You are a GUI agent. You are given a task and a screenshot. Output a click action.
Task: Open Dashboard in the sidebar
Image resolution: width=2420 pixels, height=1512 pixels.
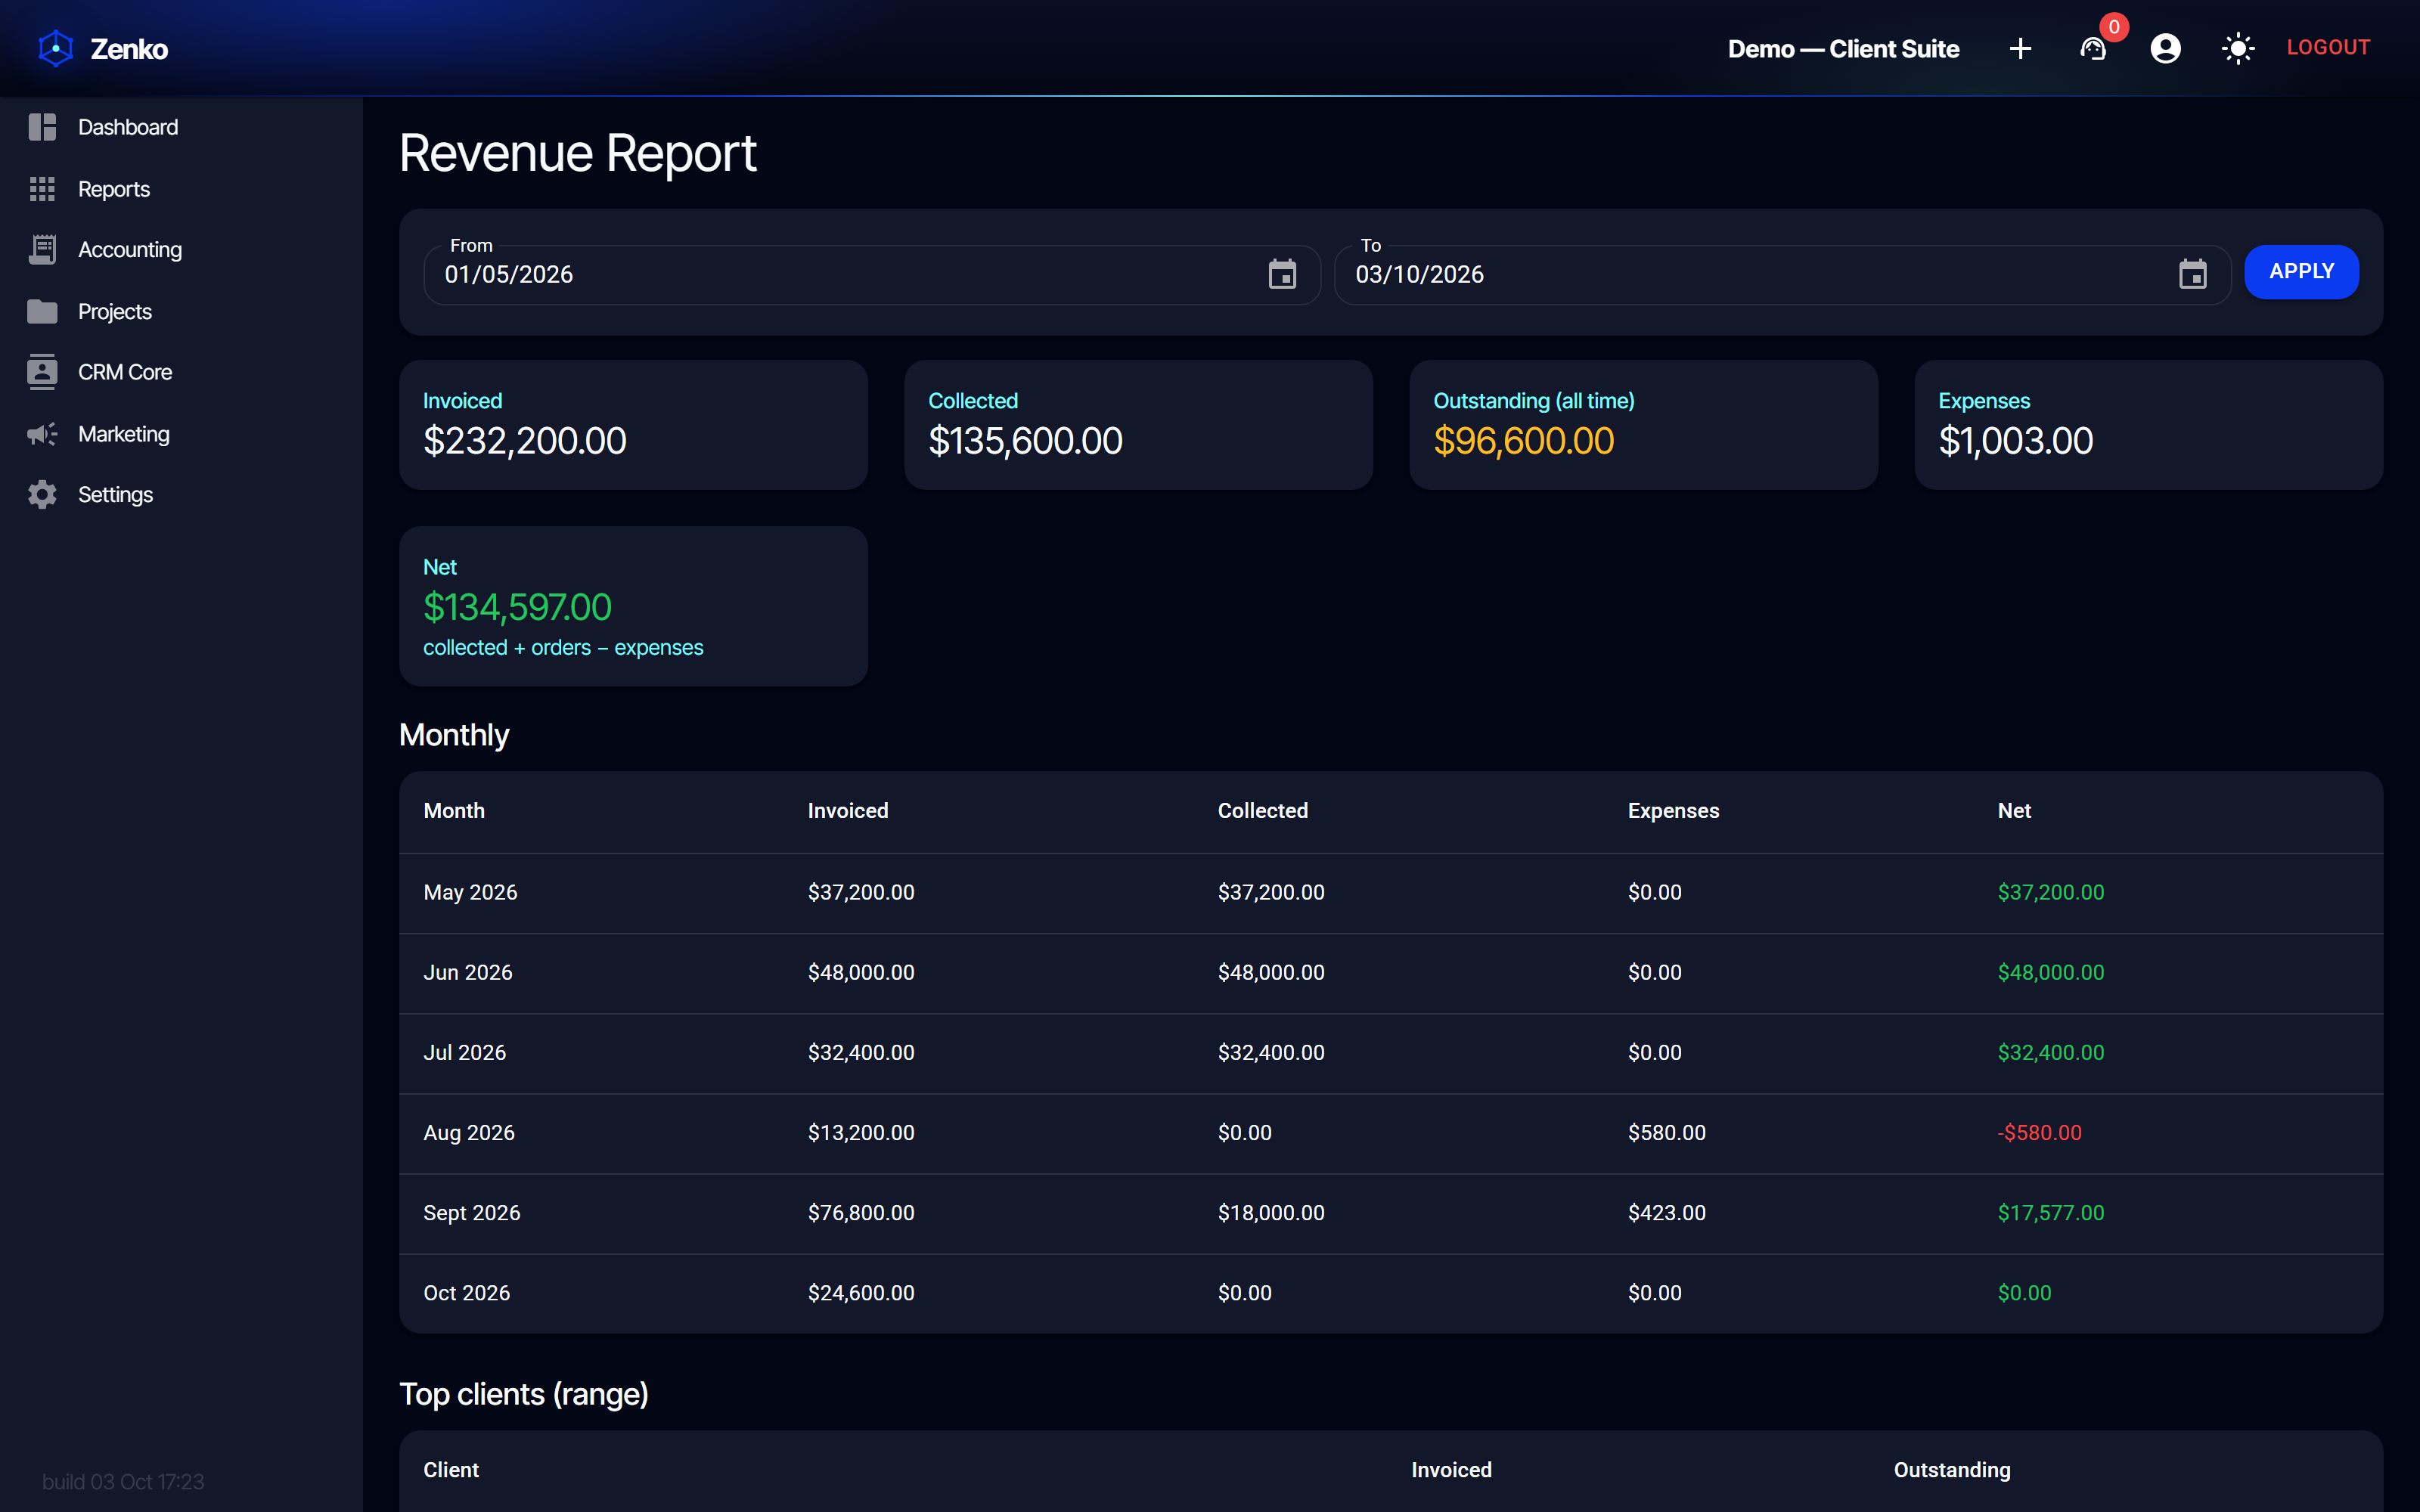pos(181,127)
